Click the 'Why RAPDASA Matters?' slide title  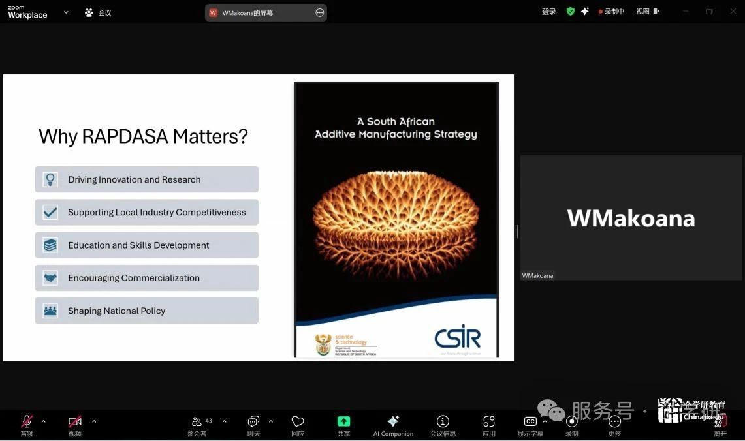[143, 136]
